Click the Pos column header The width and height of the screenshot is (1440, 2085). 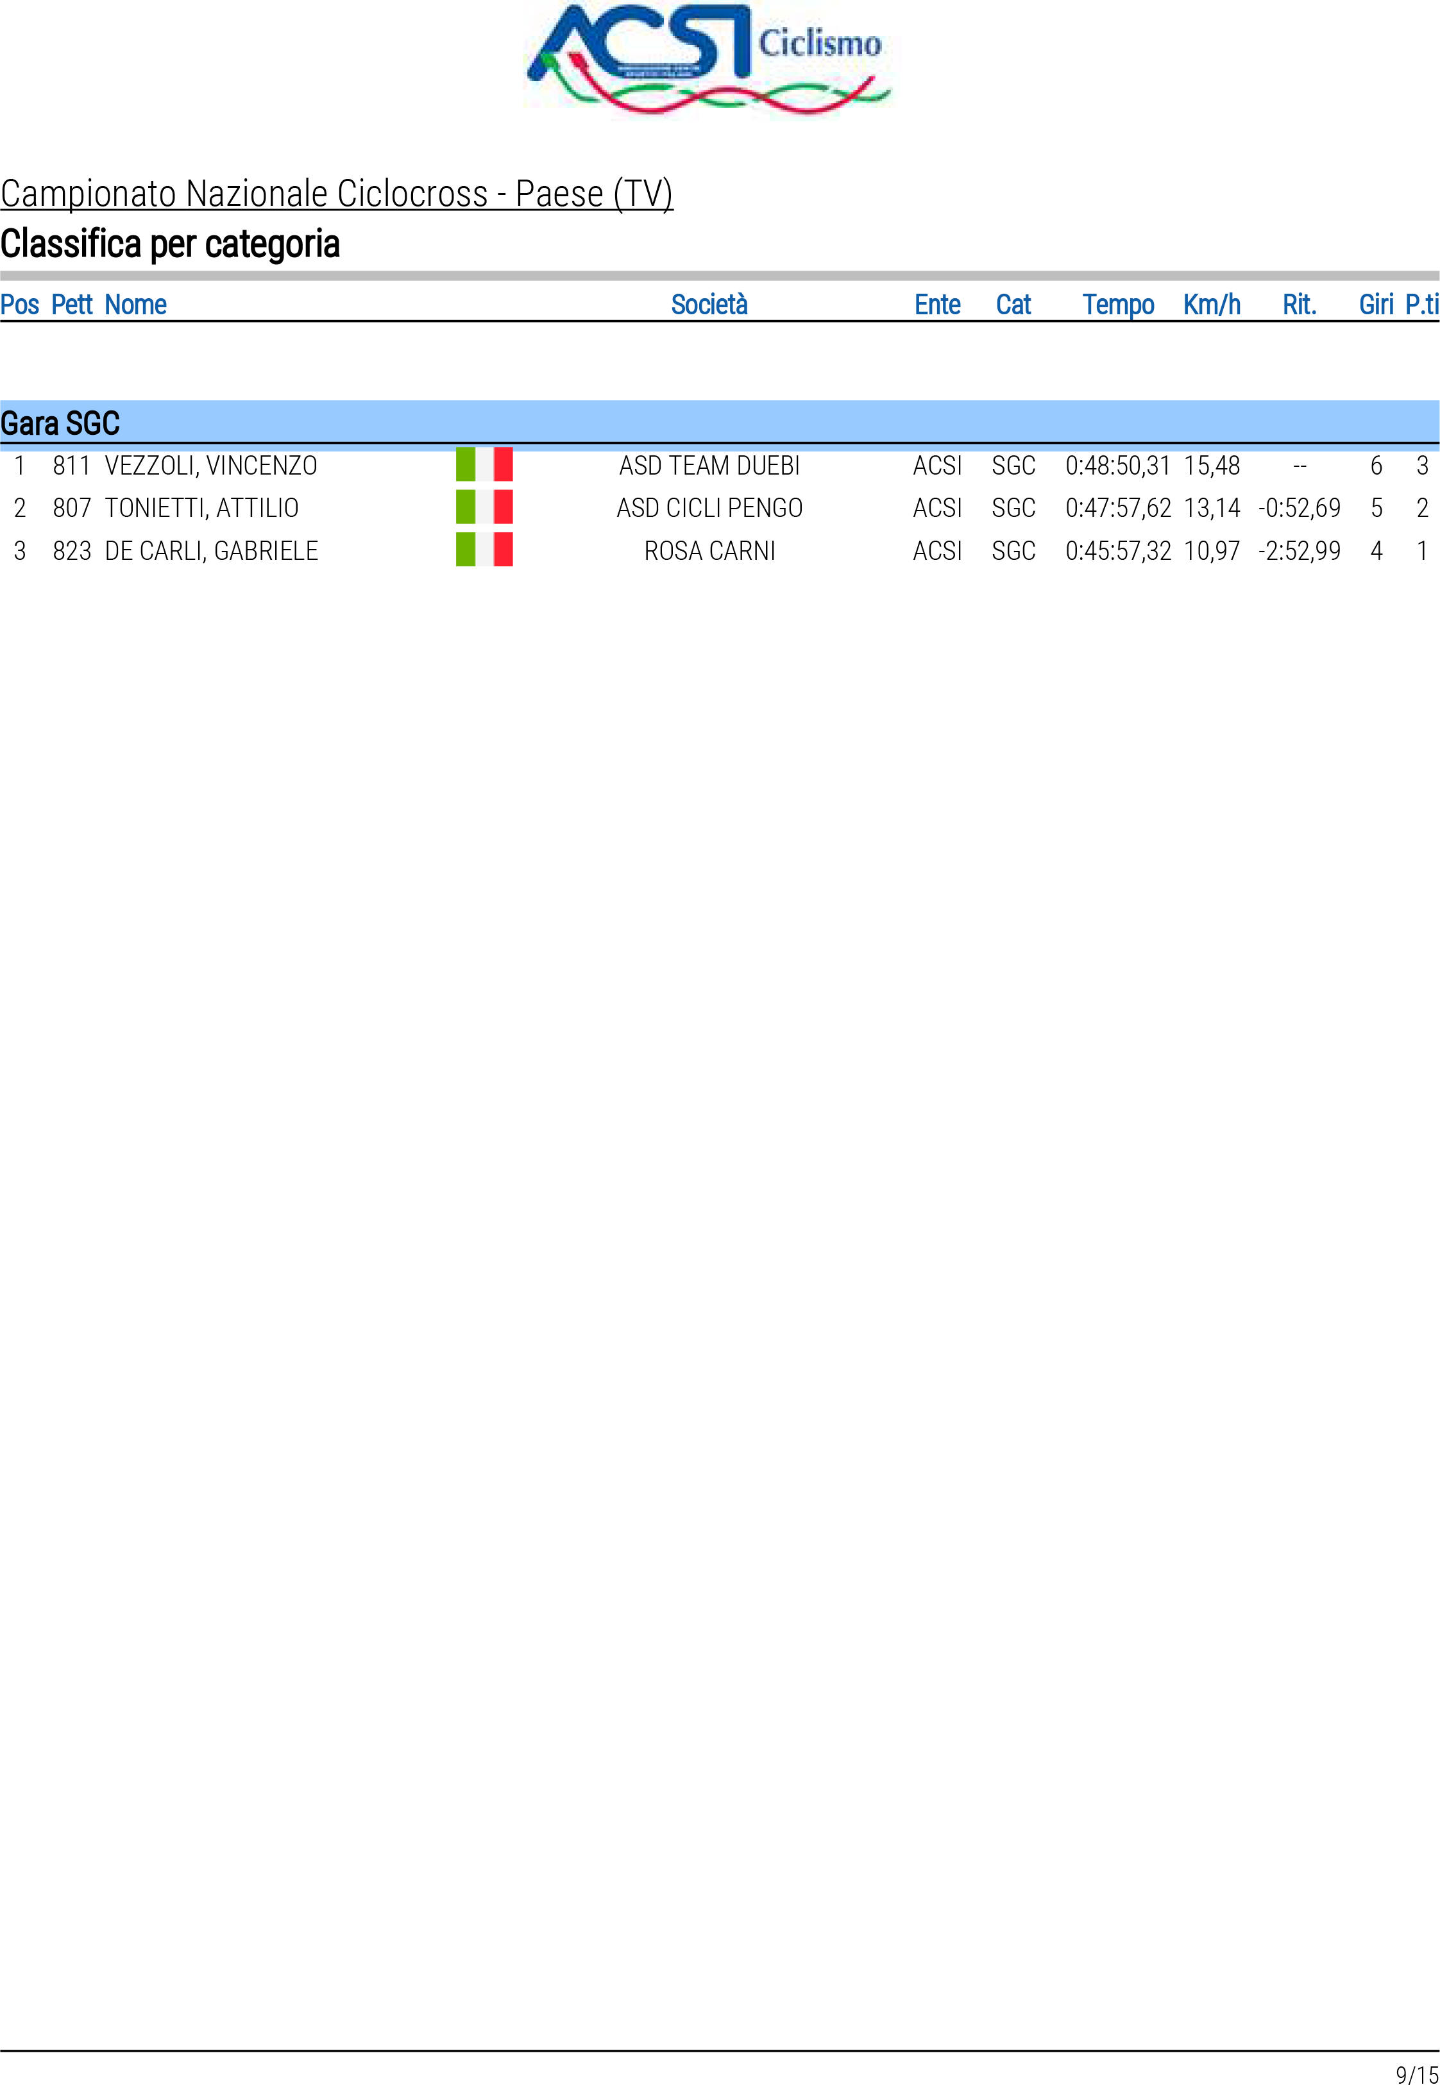[20, 305]
